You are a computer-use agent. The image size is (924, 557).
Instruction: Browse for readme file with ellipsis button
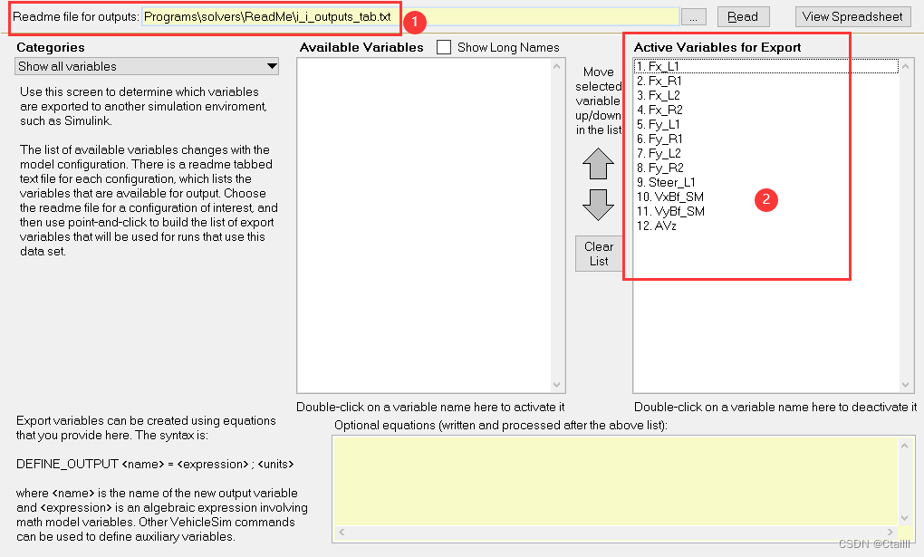pyautogui.click(x=694, y=17)
